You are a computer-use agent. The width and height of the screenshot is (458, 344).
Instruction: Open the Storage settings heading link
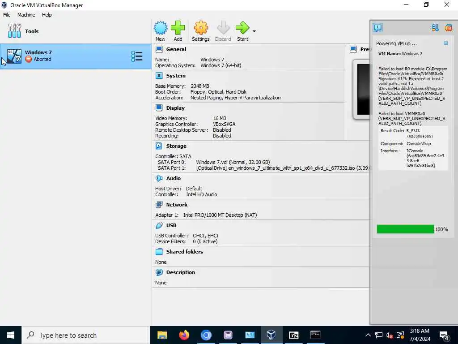pyautogui.click(x=176, y=146)
